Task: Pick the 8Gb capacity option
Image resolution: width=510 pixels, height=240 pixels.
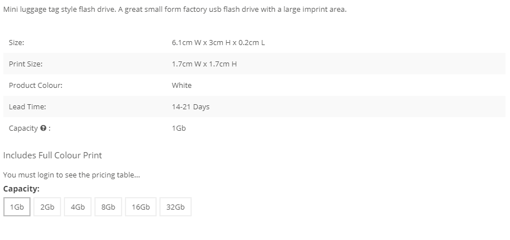Action: coord(109,207)
